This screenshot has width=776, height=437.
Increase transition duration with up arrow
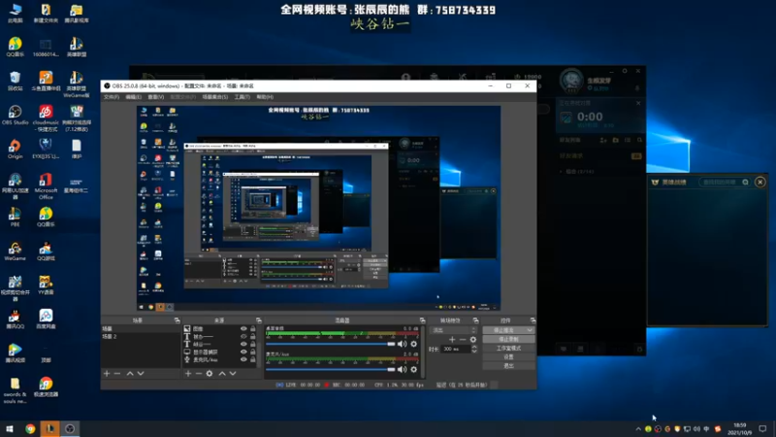[x=474, y=347]
